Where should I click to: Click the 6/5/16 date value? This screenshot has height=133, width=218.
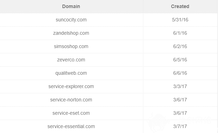point(180,60)
